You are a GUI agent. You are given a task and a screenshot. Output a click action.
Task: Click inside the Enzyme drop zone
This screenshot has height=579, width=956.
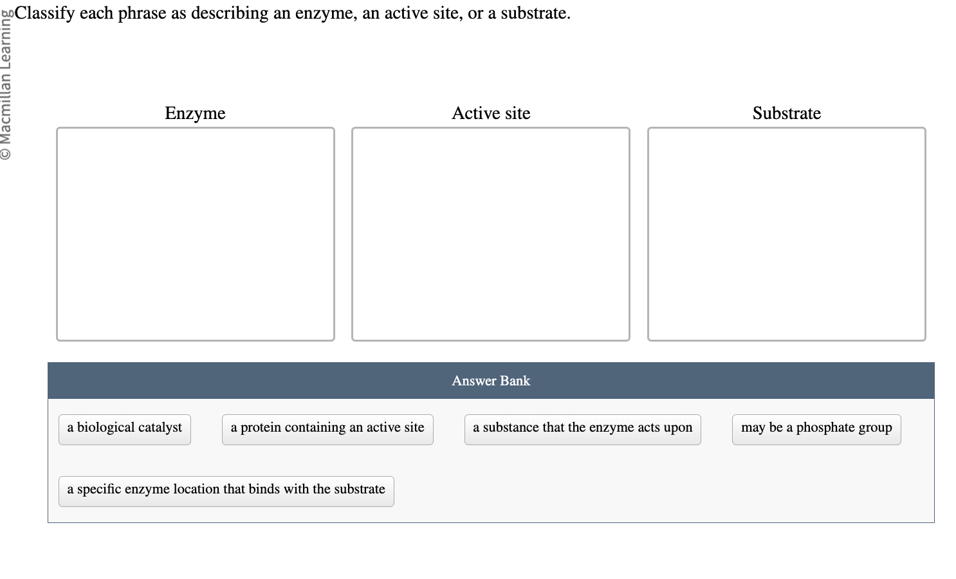(x=195, y=234)
